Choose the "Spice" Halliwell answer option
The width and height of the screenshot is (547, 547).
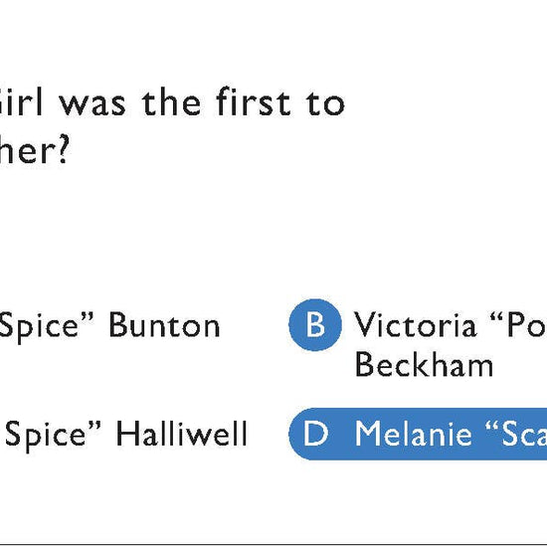pyautogui.click(x=123, y=434)
